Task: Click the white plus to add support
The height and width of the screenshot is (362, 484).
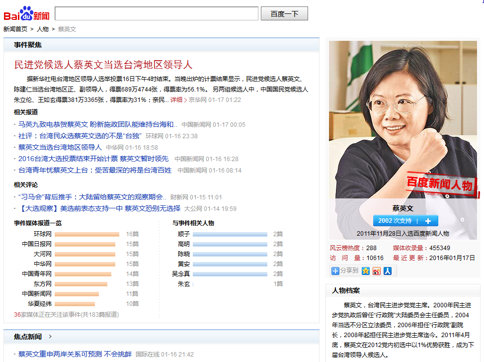Action: 428,221
